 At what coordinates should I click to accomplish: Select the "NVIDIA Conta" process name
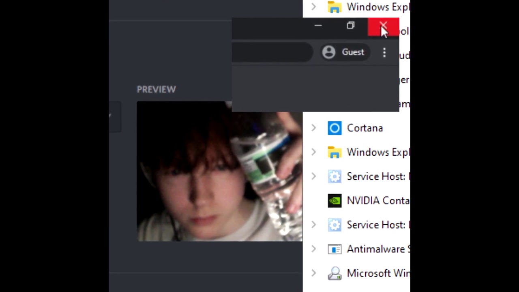(378, 201)
